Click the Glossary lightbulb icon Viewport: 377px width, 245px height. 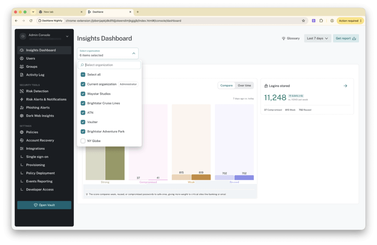click(x=283, y=38)
